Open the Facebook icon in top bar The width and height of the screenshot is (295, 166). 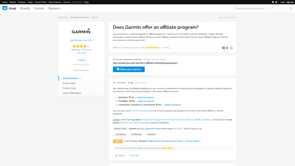point(273,2)
